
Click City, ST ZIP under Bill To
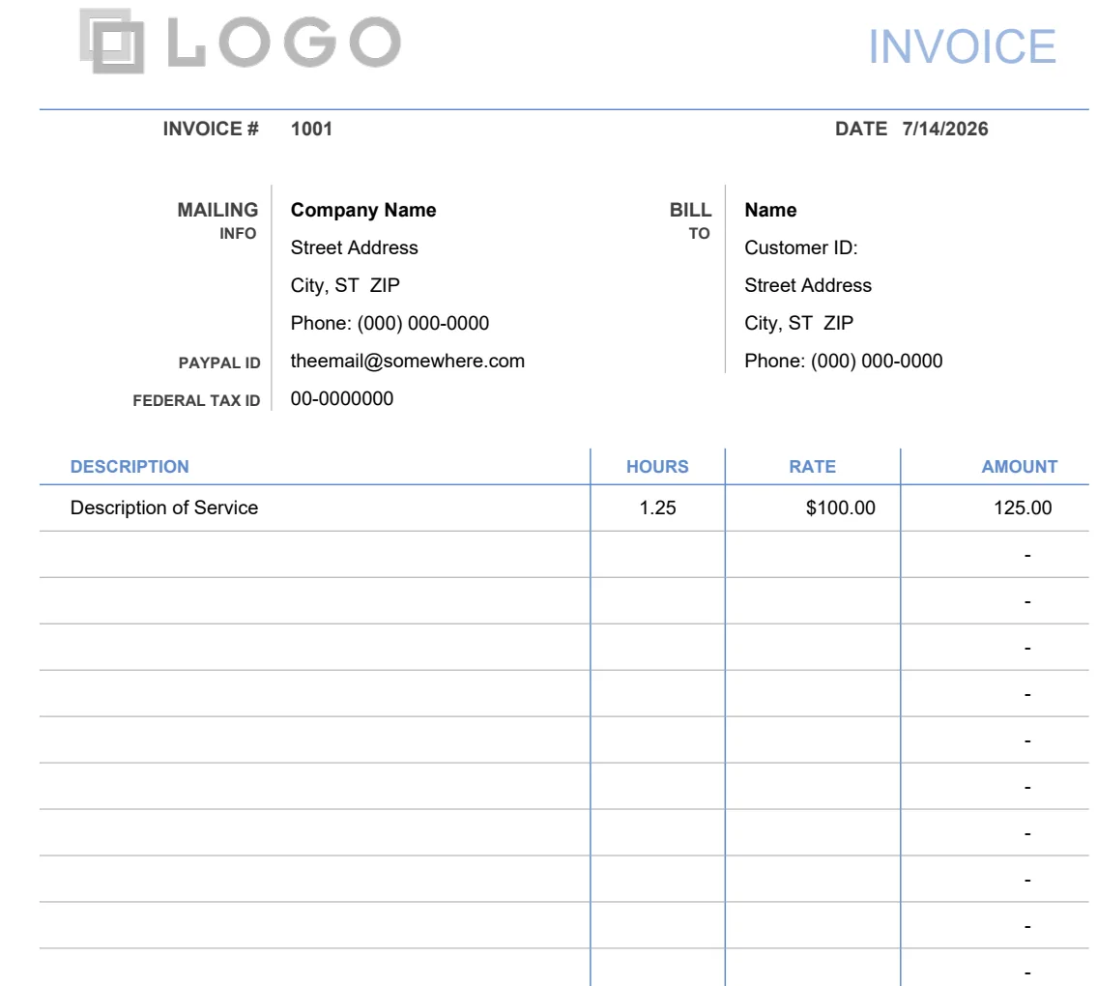[x=798, y=323]
